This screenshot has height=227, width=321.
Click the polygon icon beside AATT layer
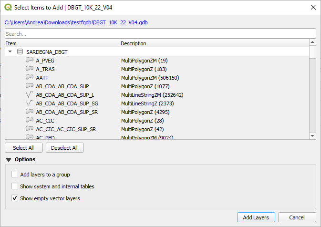coord(30,77)
